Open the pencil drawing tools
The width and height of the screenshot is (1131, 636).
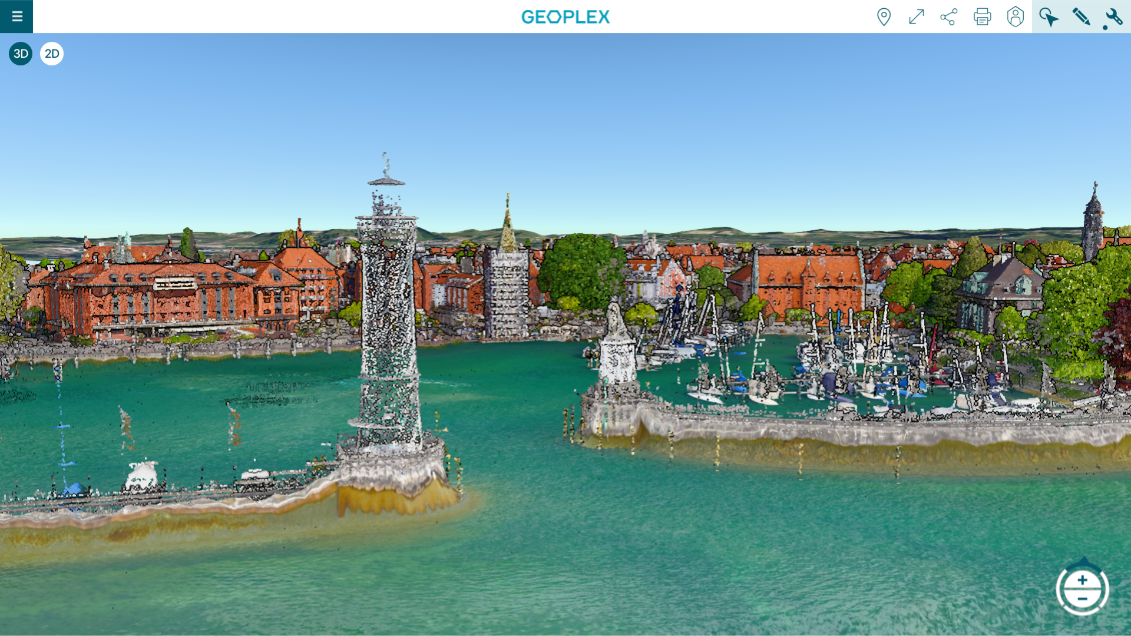tap(1081, 16)
